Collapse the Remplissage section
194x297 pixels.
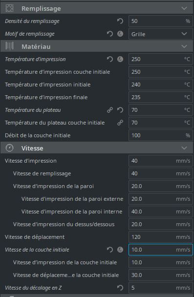coord(184,8)
